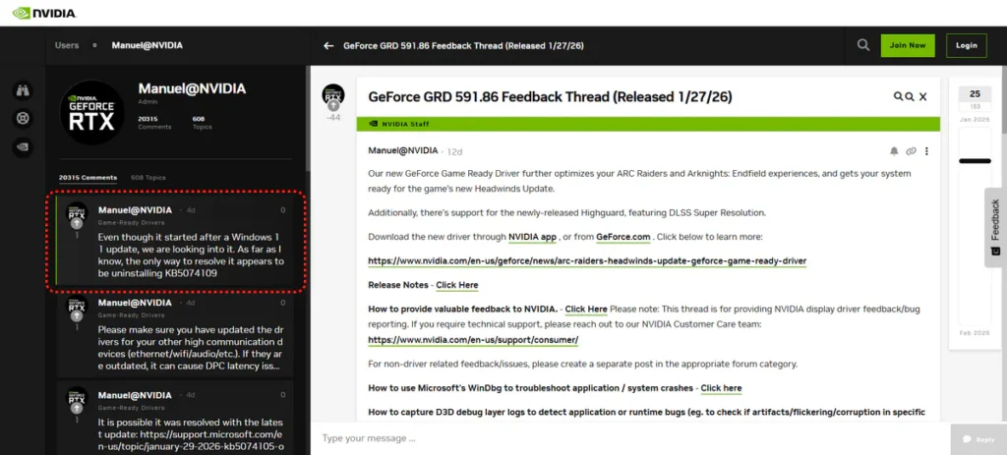Click the back arrow beside thread title
This screenshot has width=1007, height=455.
pos(329,45)
